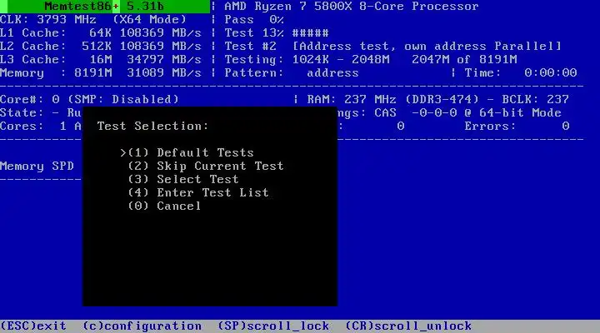The width and height of the screenshot is (600, 333).
Task: Click AMD Ryzen 7 5800X processor text
Action: coord(352,7)
